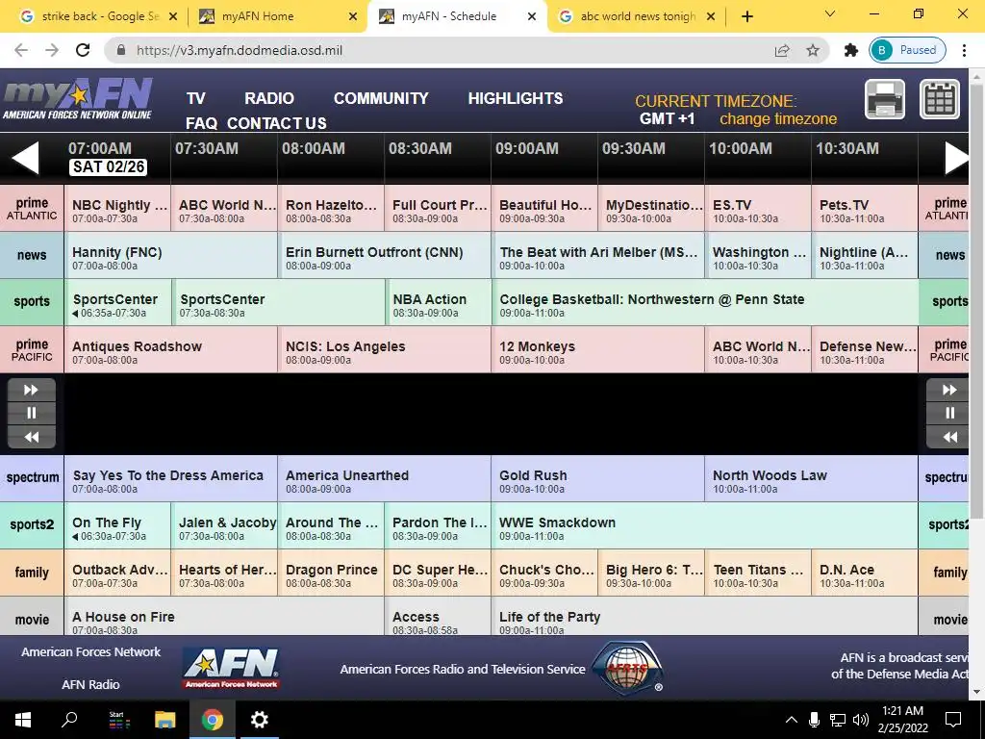Select the prime ATLANTIC channel label
Screen dimensions: 985x739
click(x=32, y=208)
